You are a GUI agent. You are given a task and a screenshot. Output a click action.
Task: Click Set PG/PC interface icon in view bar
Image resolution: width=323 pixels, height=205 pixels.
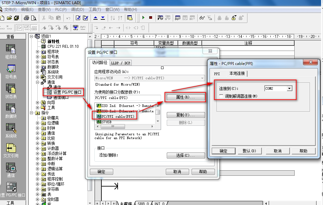(x=11, y=187)
